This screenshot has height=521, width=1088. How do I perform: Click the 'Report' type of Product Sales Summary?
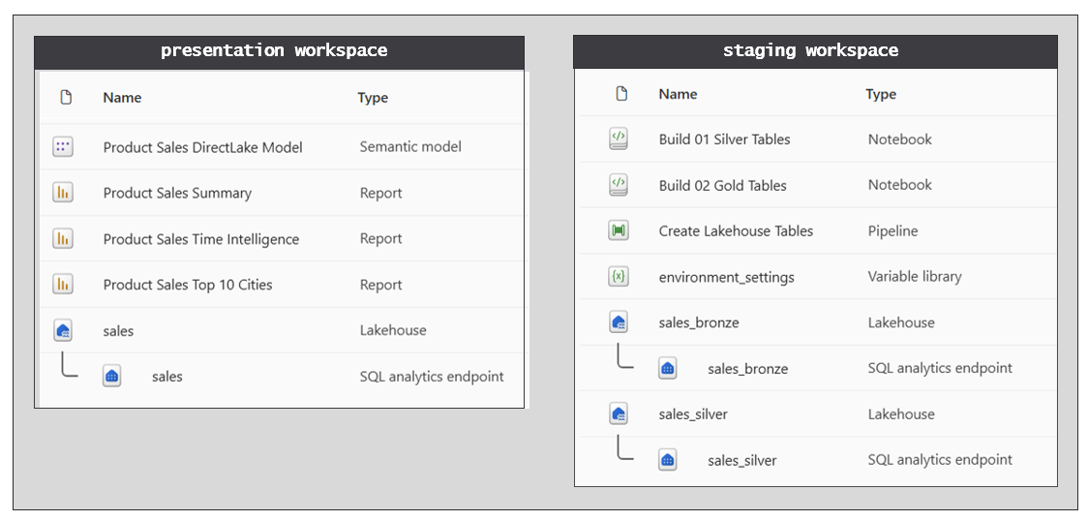tap(381, 193)
